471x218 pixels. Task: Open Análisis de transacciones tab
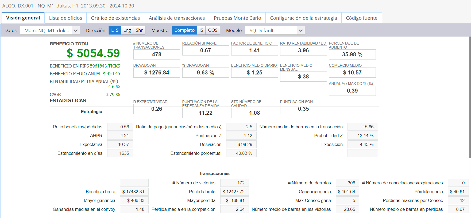pyautogui.click(x=177, y=18)
